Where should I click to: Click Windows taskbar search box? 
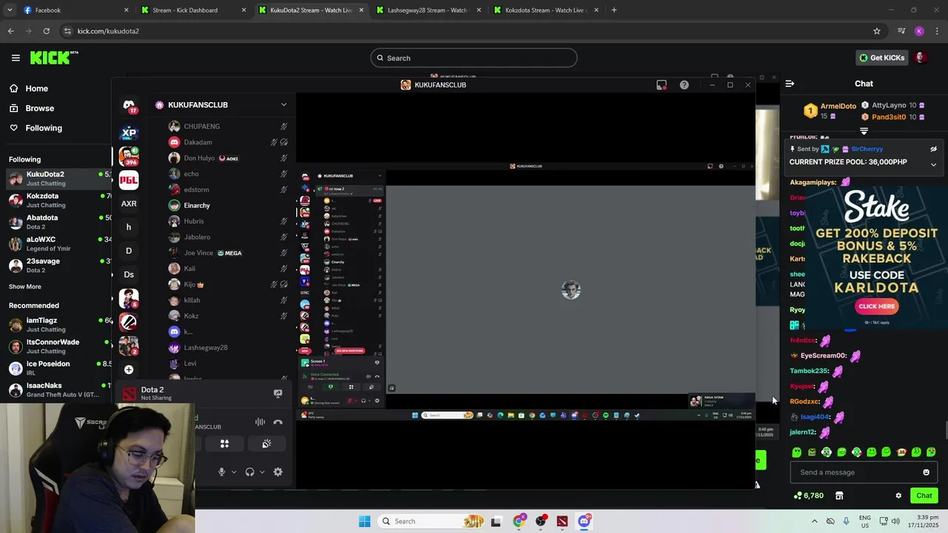click(431, 521)
